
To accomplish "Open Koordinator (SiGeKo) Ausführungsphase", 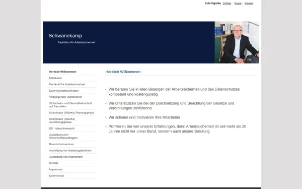I will pos(62,120).
